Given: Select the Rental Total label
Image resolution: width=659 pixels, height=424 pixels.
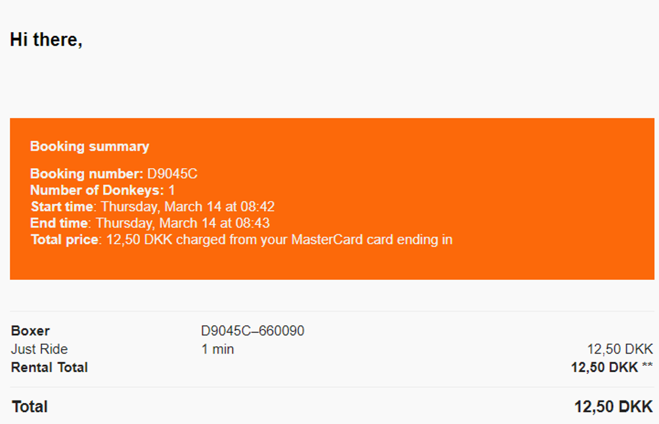Looking at the screenshot, I should pyautogui.click(x=49, y=367).
